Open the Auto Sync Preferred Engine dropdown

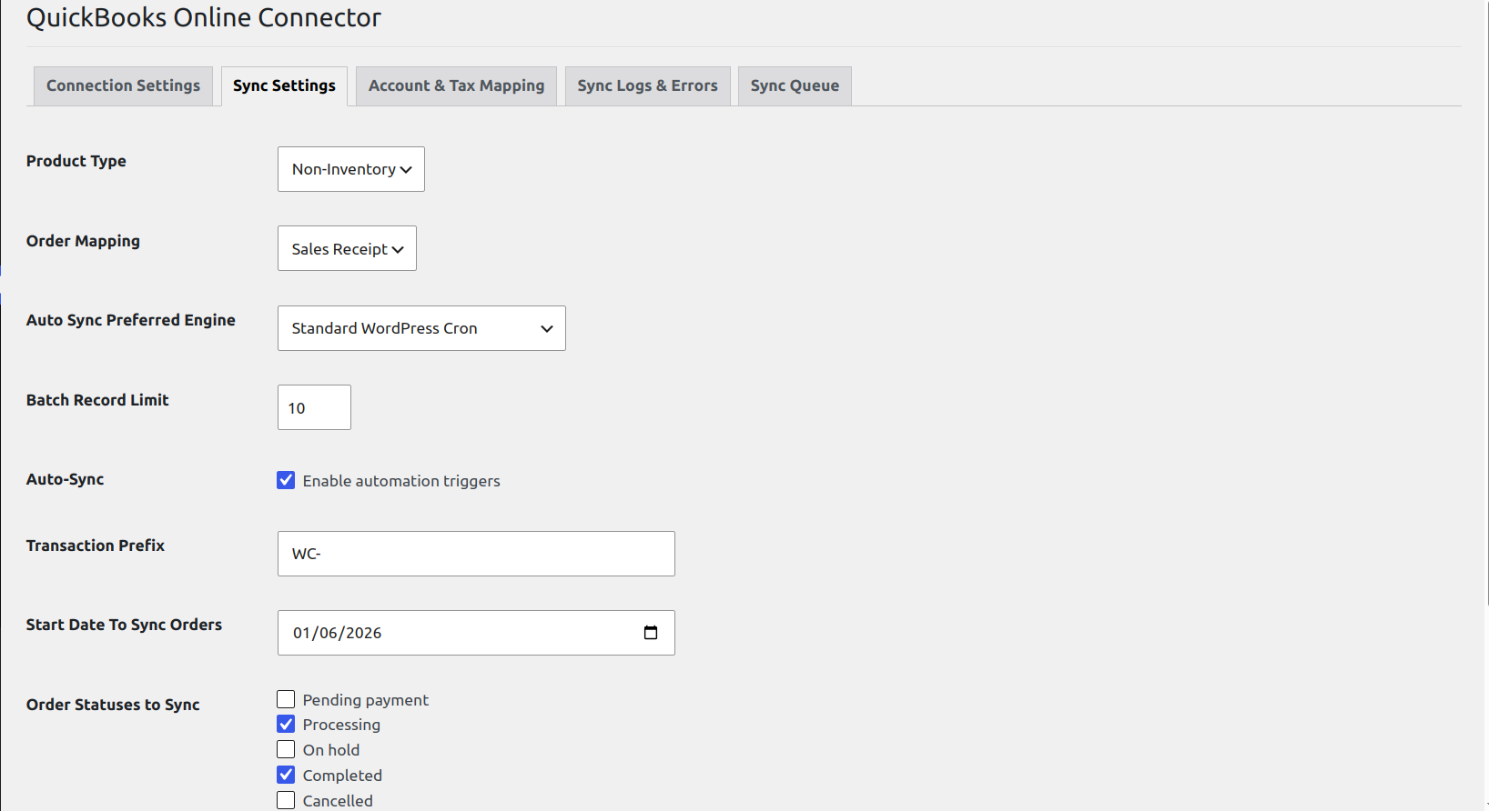pos(421,328)
